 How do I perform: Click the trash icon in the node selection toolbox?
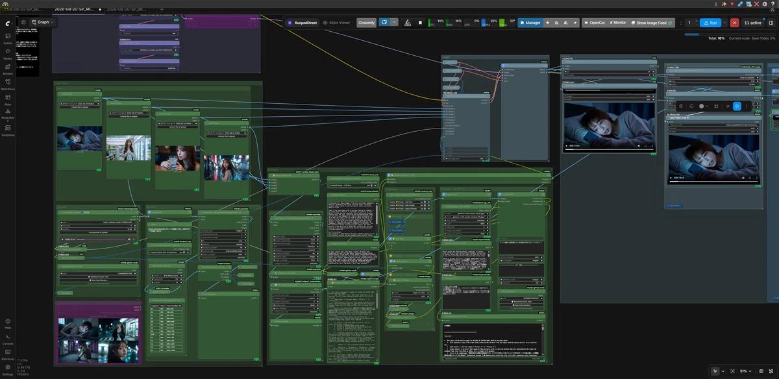tap(681, 106)
